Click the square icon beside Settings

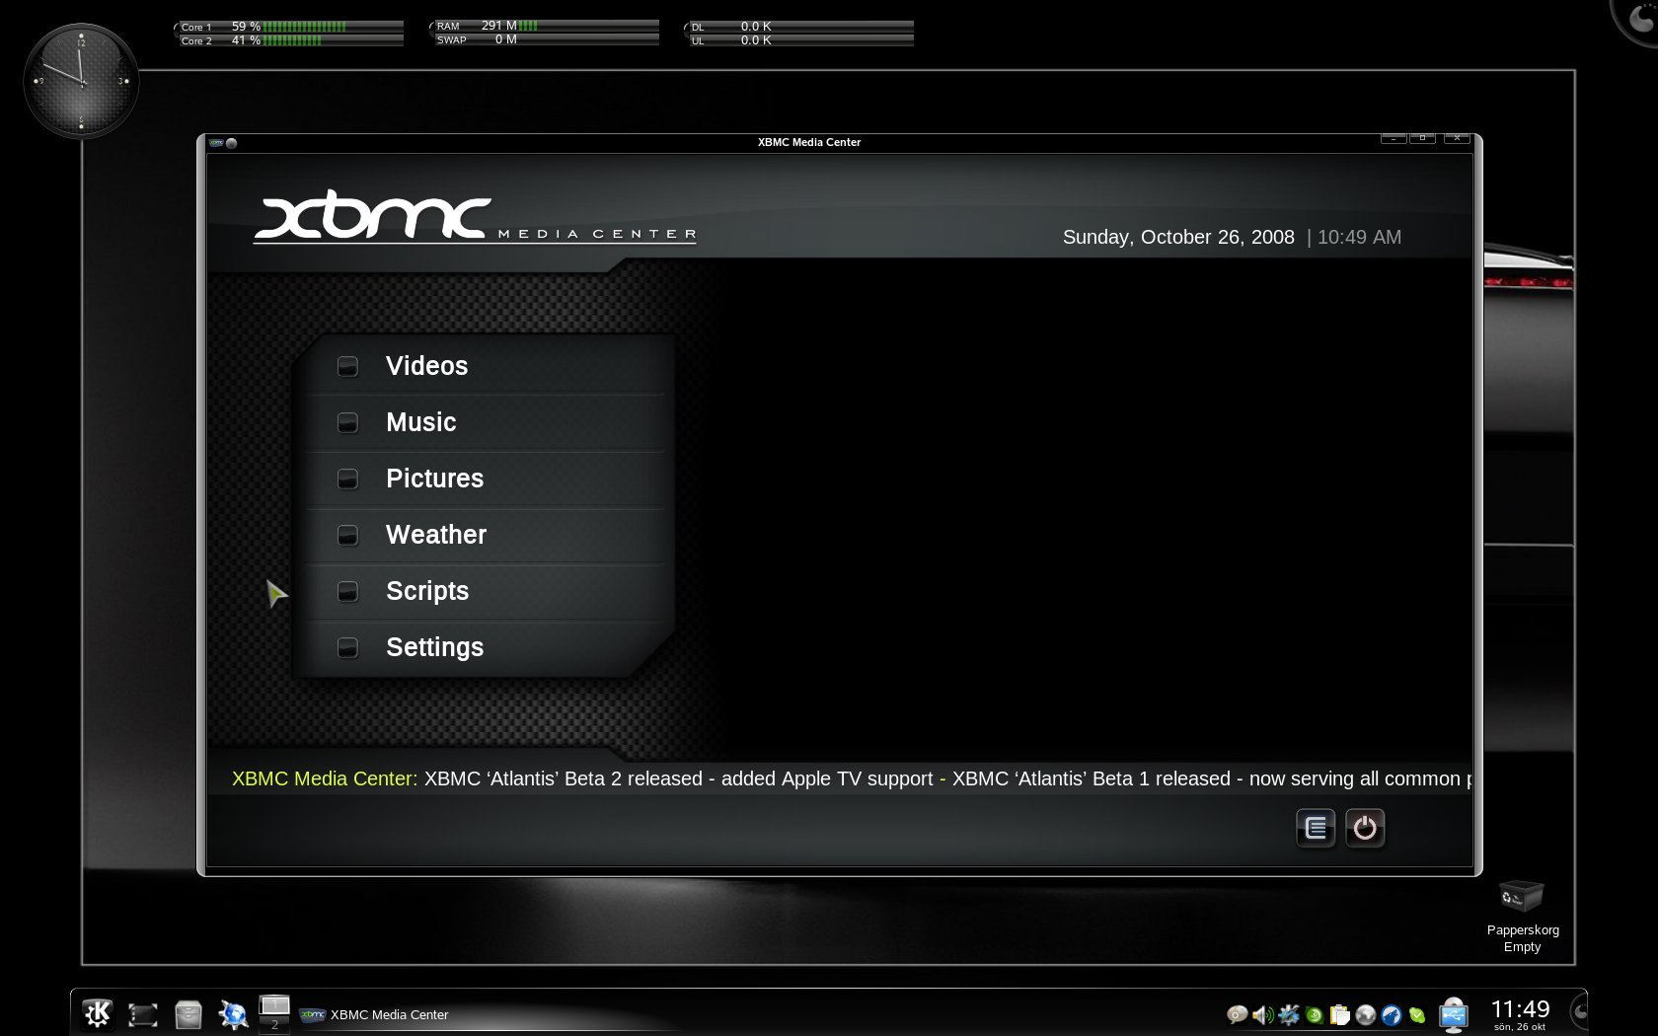(347, 647)
